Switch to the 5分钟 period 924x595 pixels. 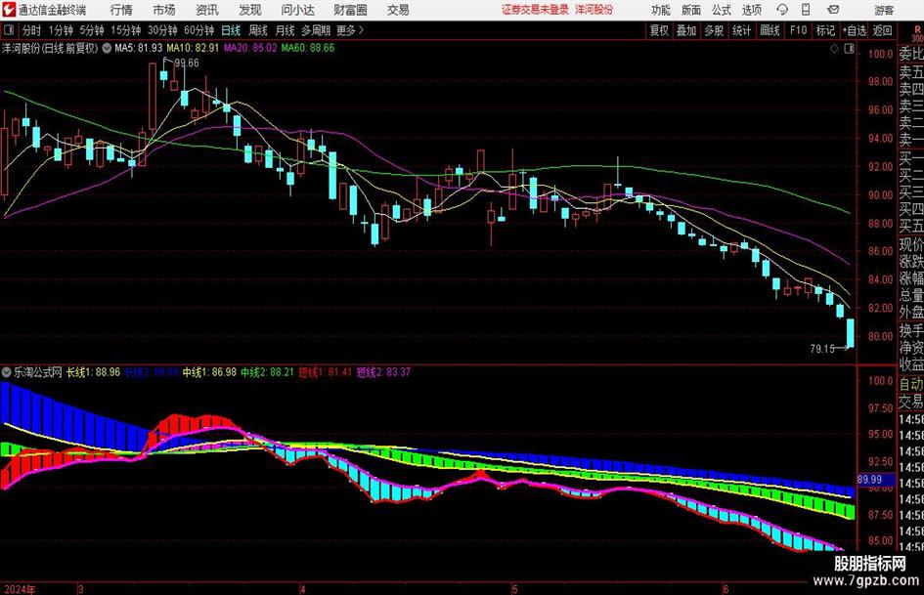(x=92, y=30)
